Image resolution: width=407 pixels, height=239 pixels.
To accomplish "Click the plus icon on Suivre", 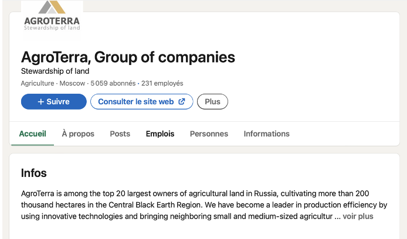I will coord(41,102).
